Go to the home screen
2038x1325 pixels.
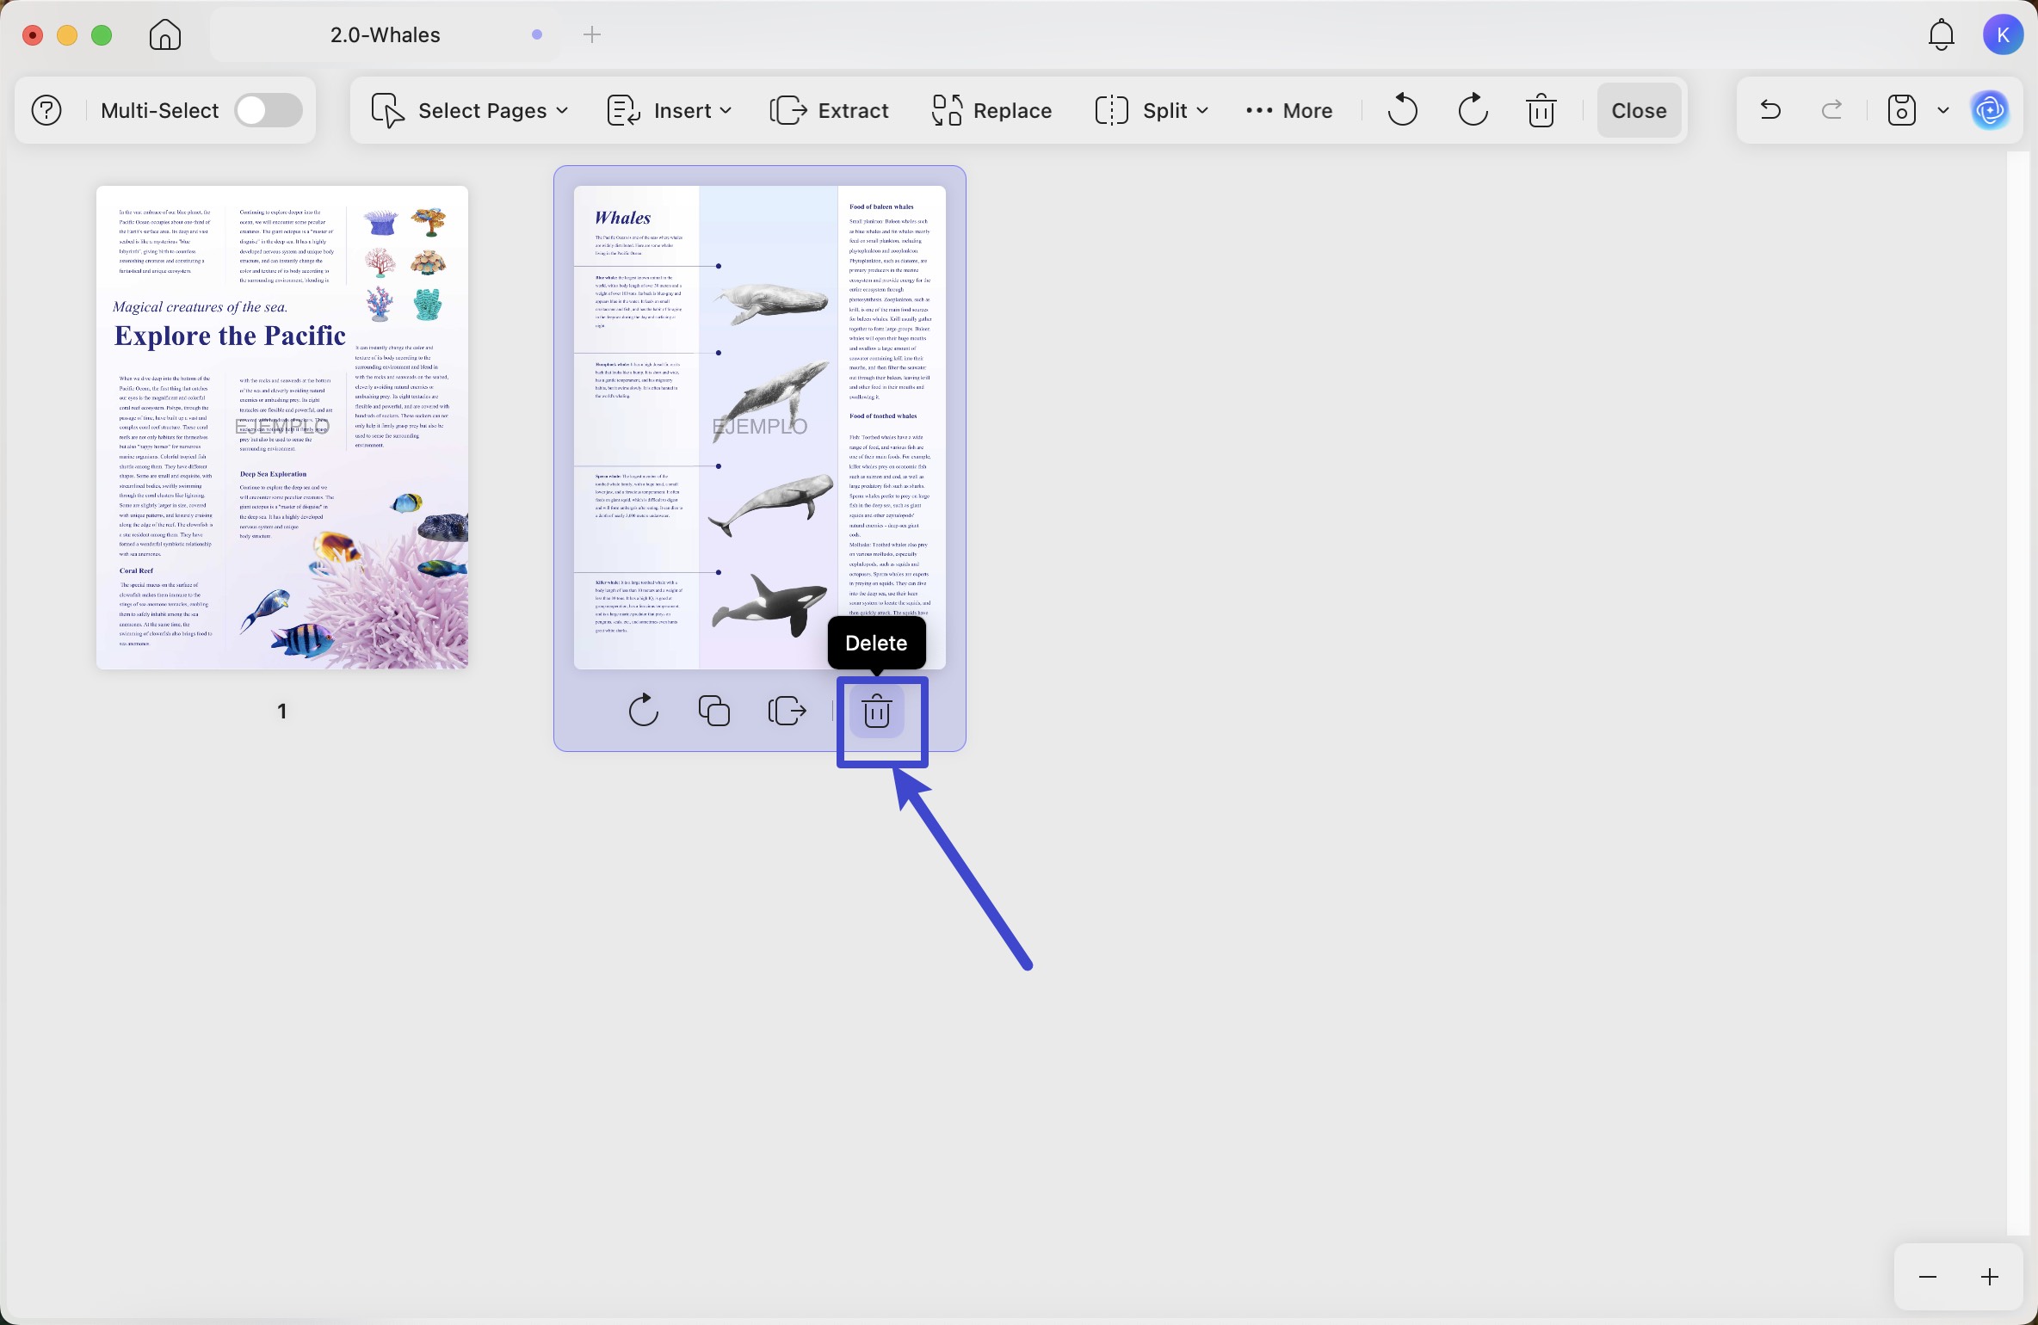pos(165,35)
